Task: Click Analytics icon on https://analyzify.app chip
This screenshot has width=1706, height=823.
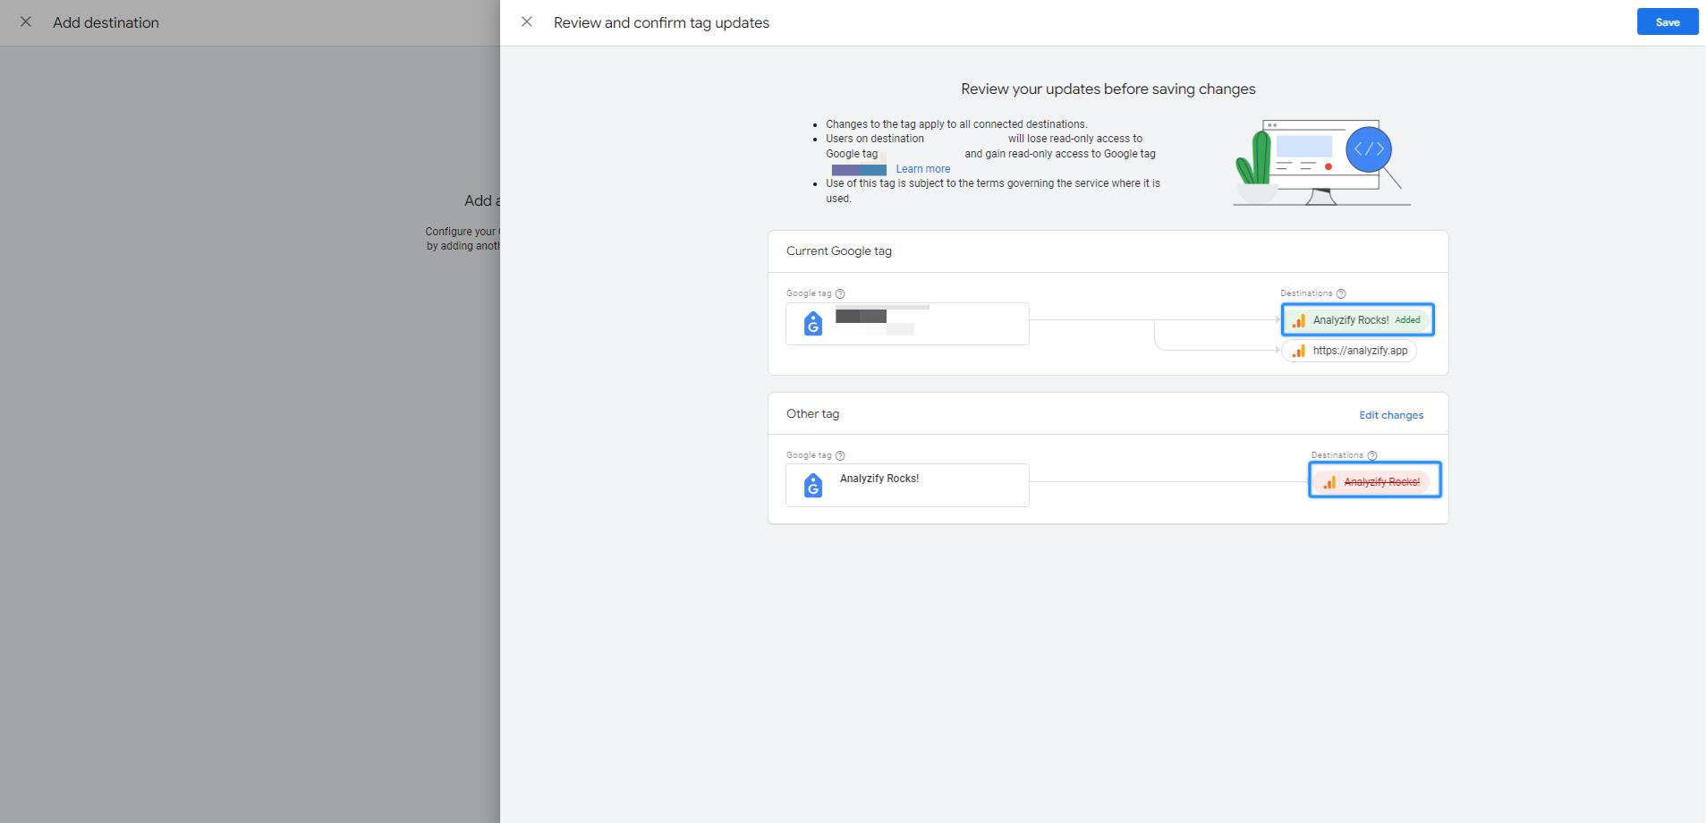Action: [1299, 351]
